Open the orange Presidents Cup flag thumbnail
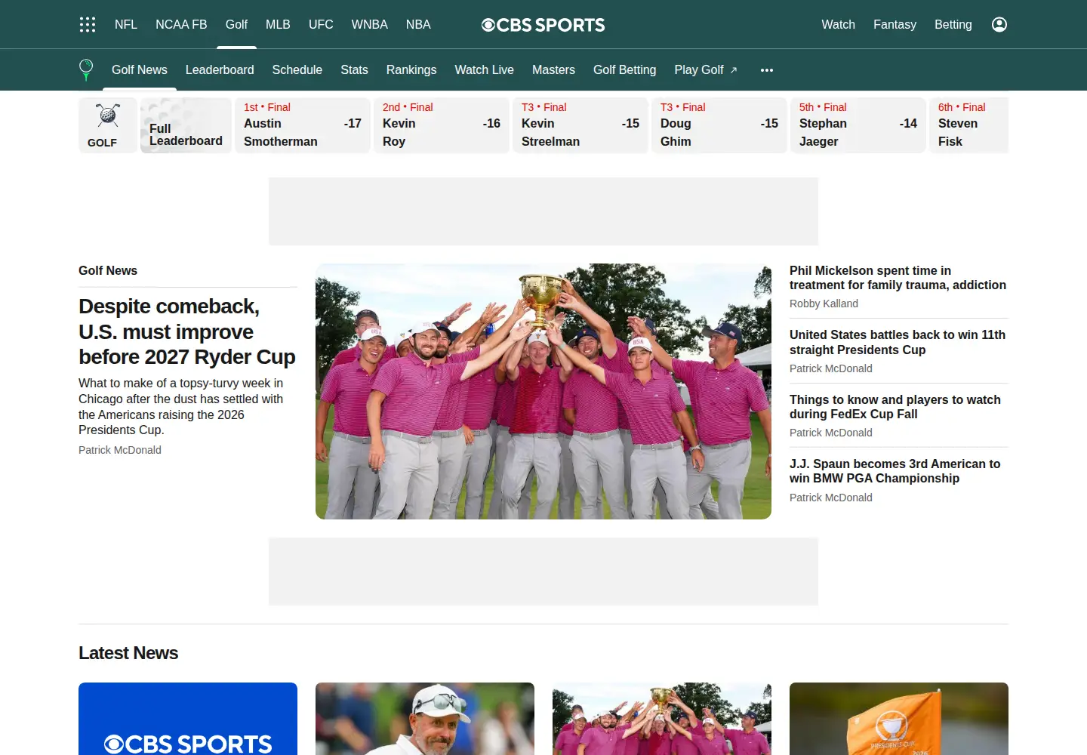This screenshot has width=1087, height=755. pos(899,719)
